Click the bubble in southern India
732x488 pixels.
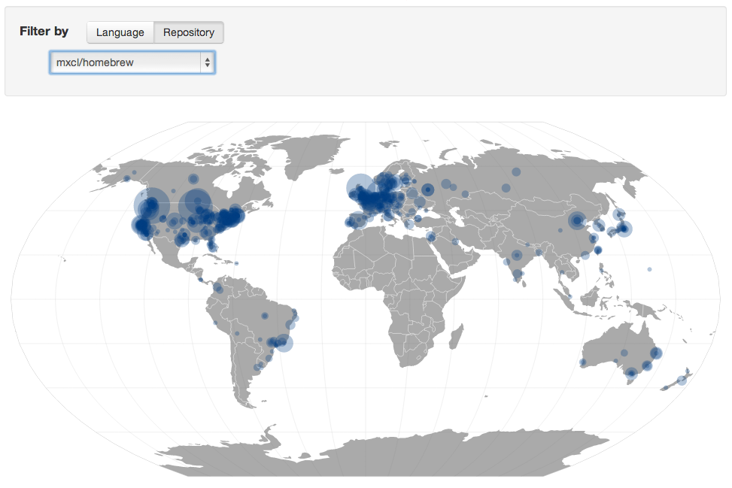click(x=517, y=278)
